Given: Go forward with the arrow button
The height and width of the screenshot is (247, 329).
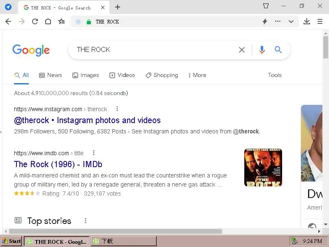Looking at the screenshot, I should coord(22,21).
